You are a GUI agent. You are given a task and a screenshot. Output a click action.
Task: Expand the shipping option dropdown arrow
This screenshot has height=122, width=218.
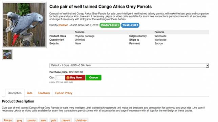[207, 65]
